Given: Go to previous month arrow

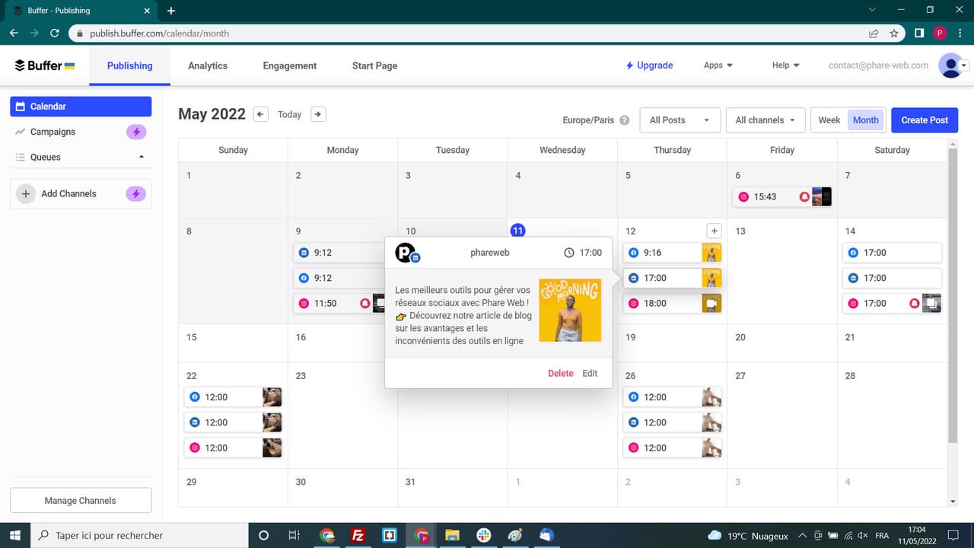Looking at the screenshot, I should 260,114.
